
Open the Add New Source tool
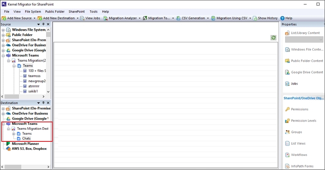tap(17, 18)
